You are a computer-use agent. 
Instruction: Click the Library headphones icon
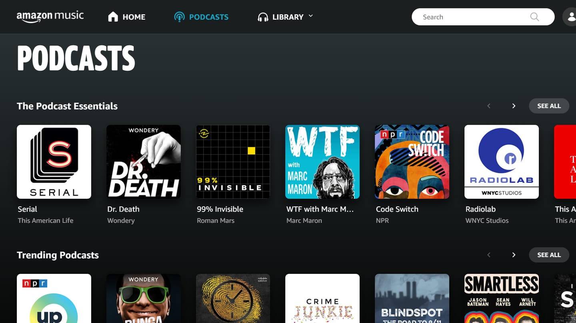[263, 17]
